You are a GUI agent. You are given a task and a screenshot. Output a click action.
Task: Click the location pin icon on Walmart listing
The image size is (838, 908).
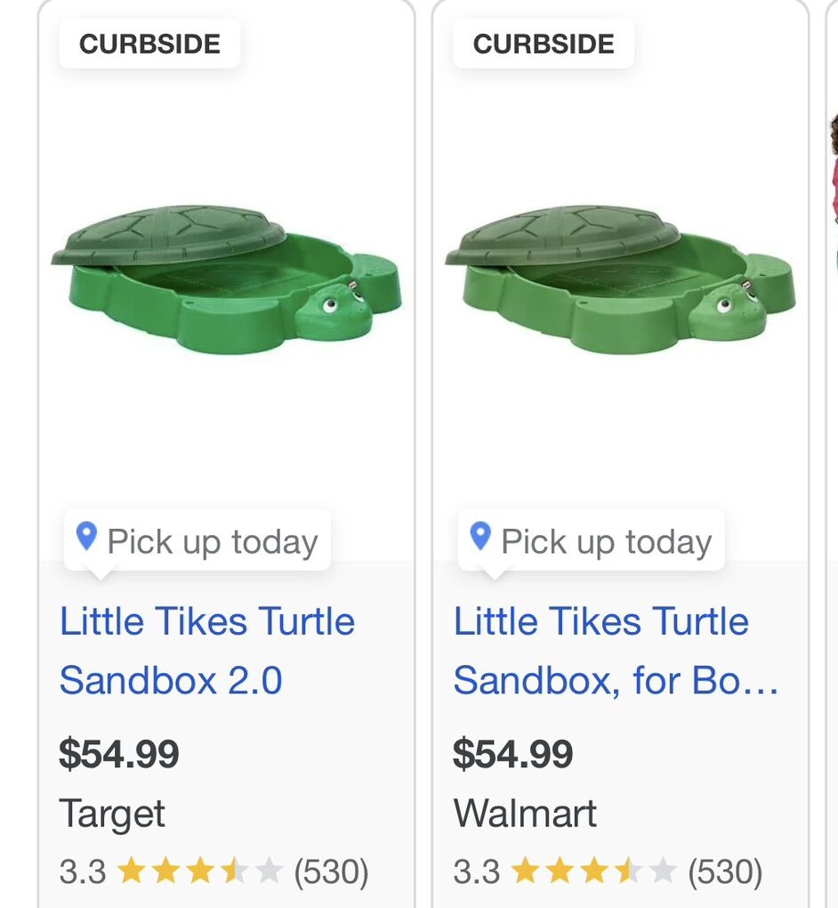(x=480, y=537)
